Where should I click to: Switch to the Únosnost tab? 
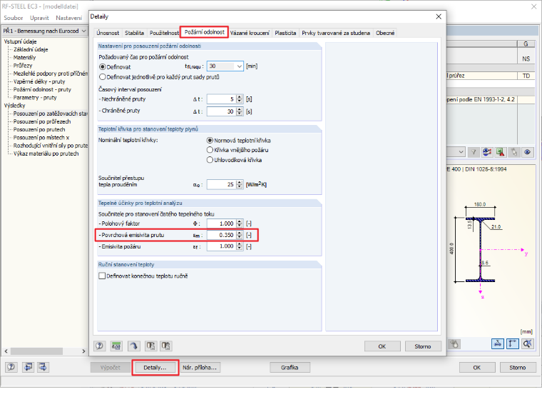(x=108, y=33)
